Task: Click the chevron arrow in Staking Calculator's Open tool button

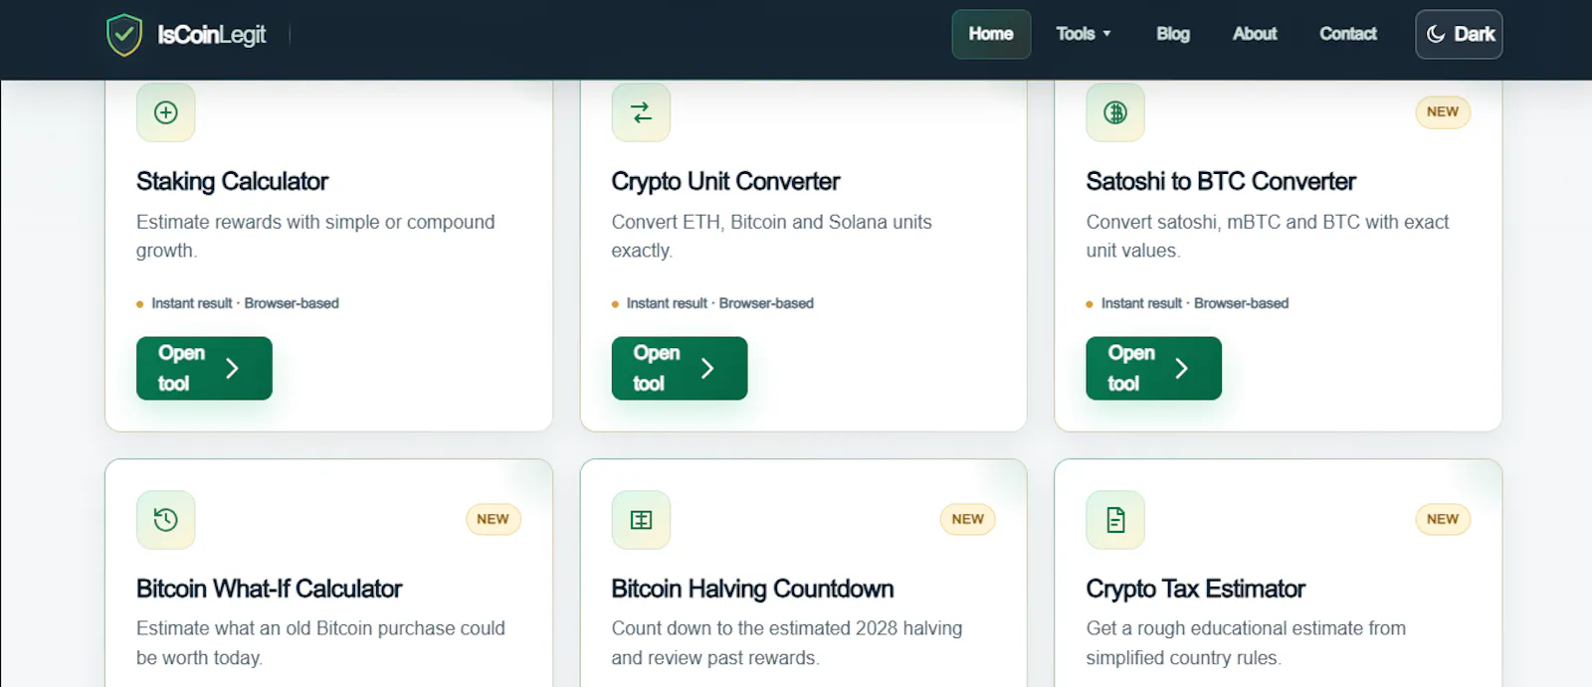Action: pyautogui.click(x=232, y=369)
